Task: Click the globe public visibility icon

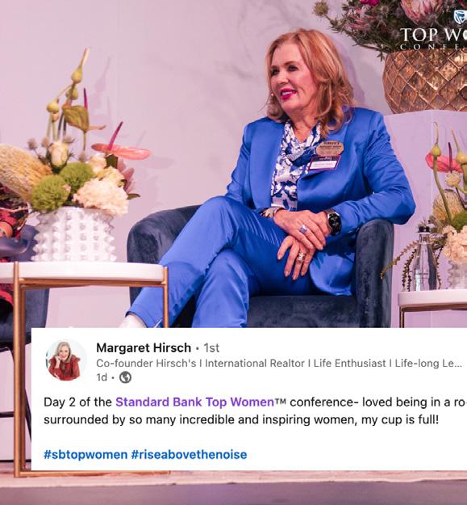Action: 125,377
